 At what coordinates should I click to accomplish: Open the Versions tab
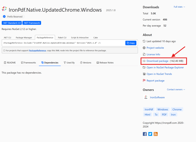coord(86,63)
